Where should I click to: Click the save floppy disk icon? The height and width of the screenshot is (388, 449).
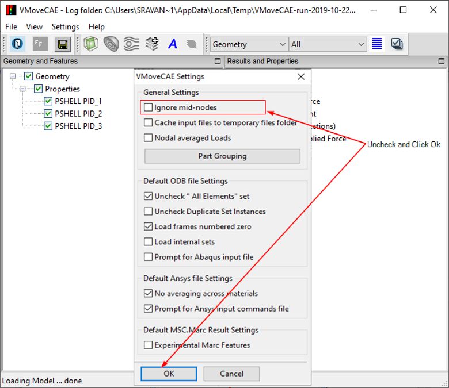[x=62, y=44]
